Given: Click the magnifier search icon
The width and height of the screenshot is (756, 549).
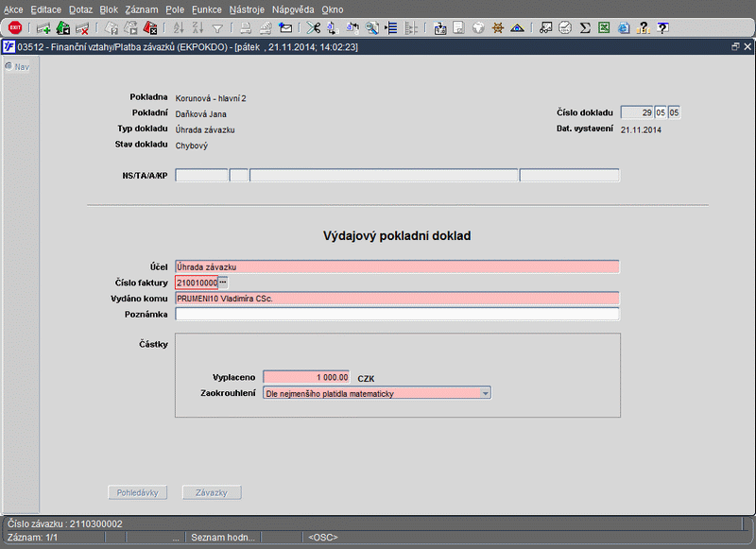Looking at the screenshot, I should click(x=371, y=28).
